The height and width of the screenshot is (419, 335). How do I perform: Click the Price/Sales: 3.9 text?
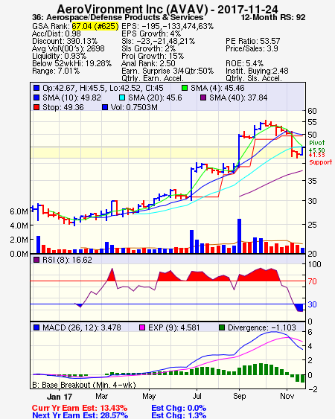tap(252, 48)
